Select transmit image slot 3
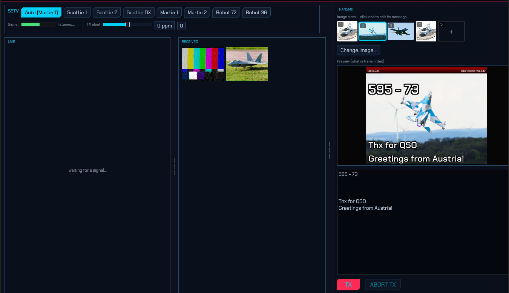 click(401, 31)
